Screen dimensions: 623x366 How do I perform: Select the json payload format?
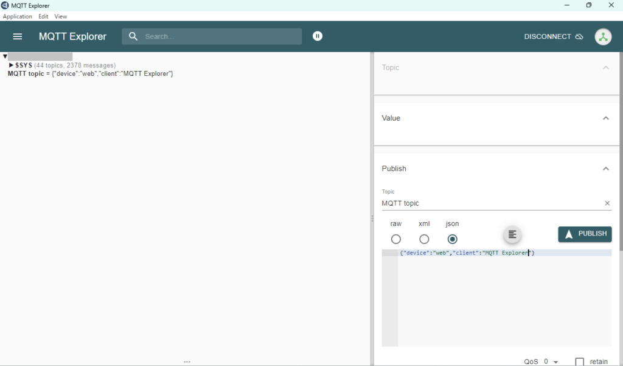coord(452,239)
